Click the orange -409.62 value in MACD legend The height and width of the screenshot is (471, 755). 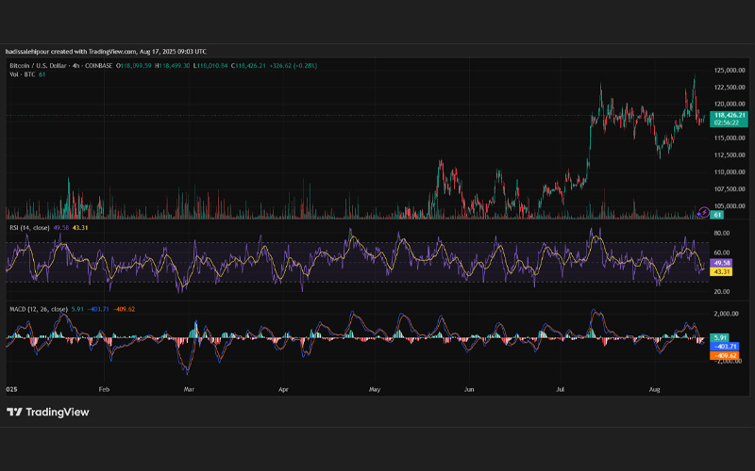click(x=124, y=309)
